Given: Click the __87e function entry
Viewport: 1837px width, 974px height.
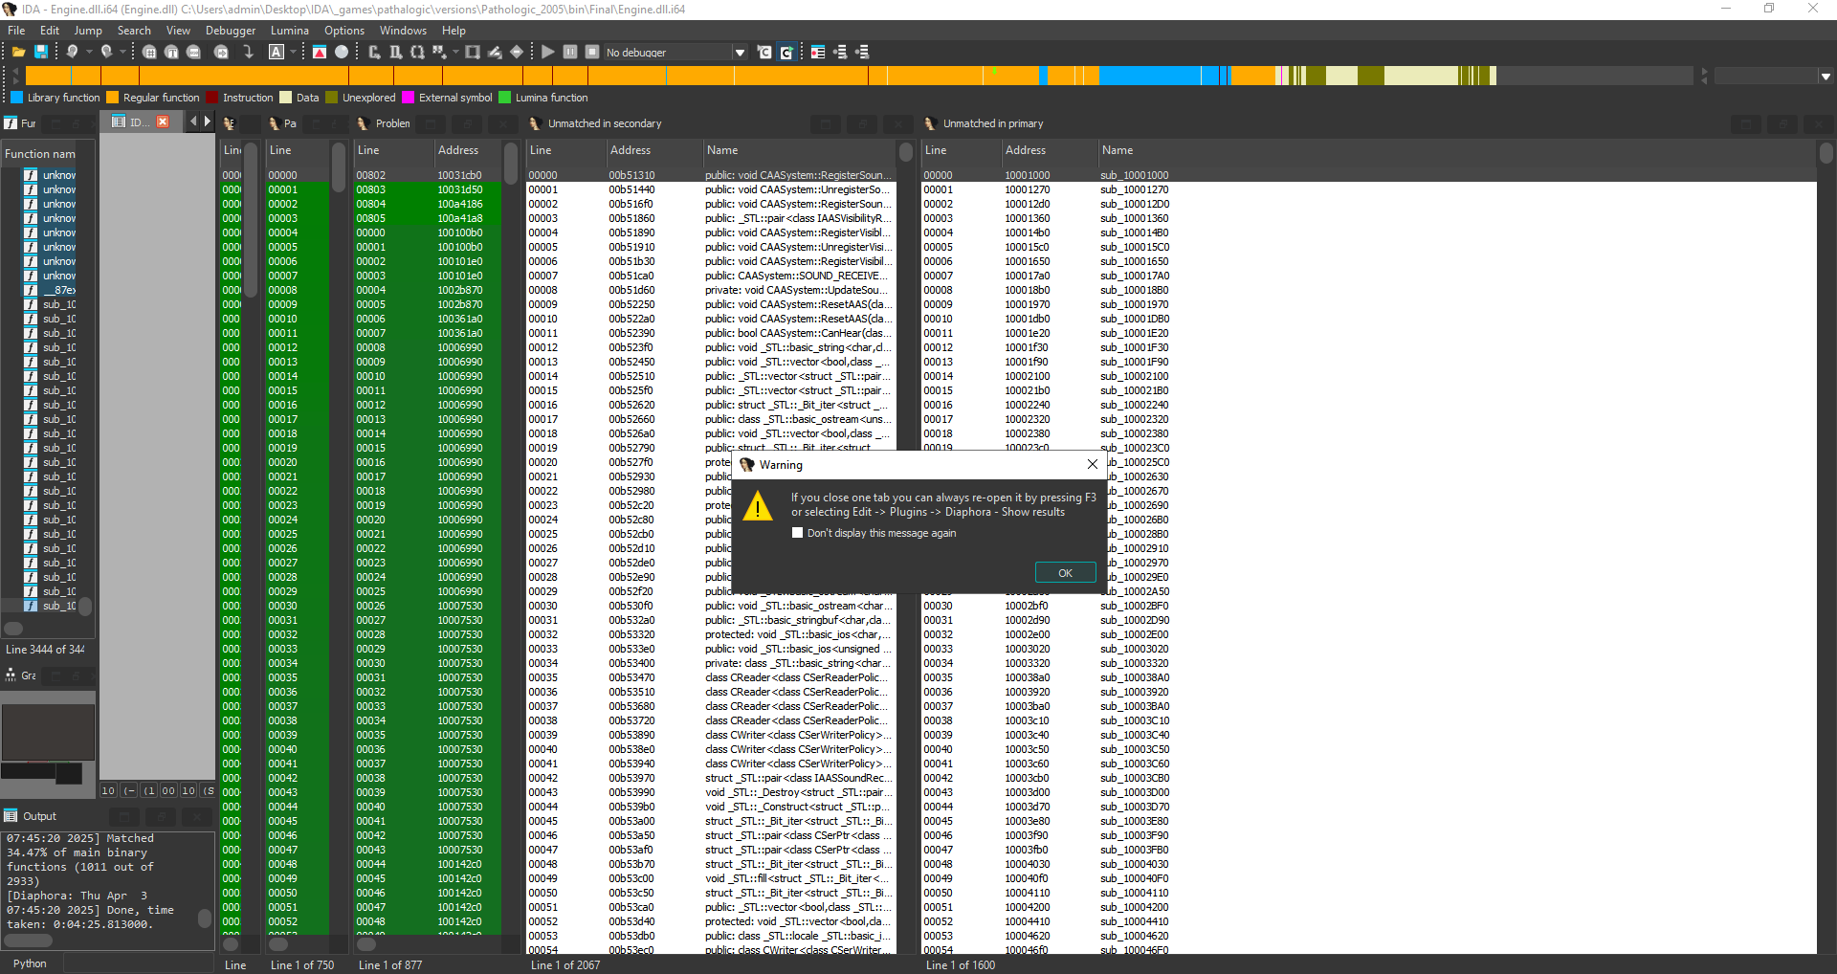Looking at the screenshot, I should [x=58, y=290].
